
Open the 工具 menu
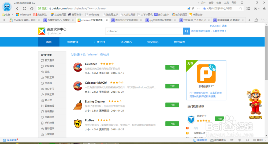[x=226, y=3]
